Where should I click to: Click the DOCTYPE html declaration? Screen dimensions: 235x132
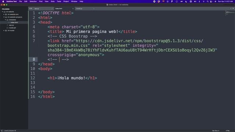56,13
